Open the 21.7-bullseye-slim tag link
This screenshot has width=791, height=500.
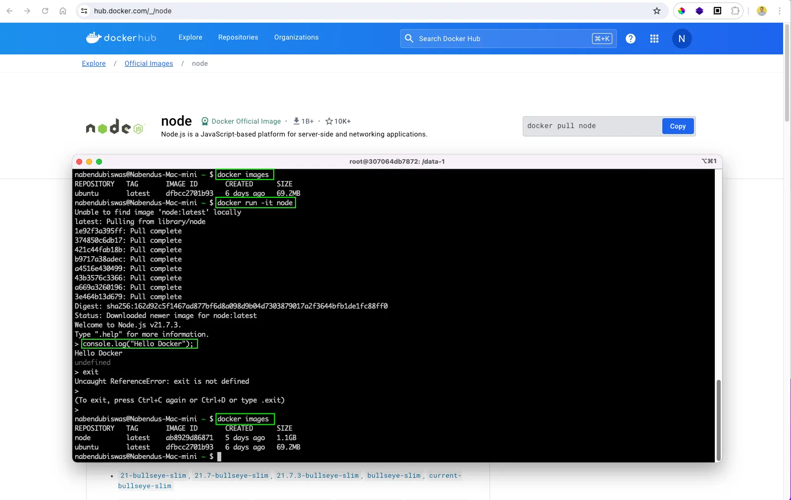pyautogui.click(x=232, y=476)
